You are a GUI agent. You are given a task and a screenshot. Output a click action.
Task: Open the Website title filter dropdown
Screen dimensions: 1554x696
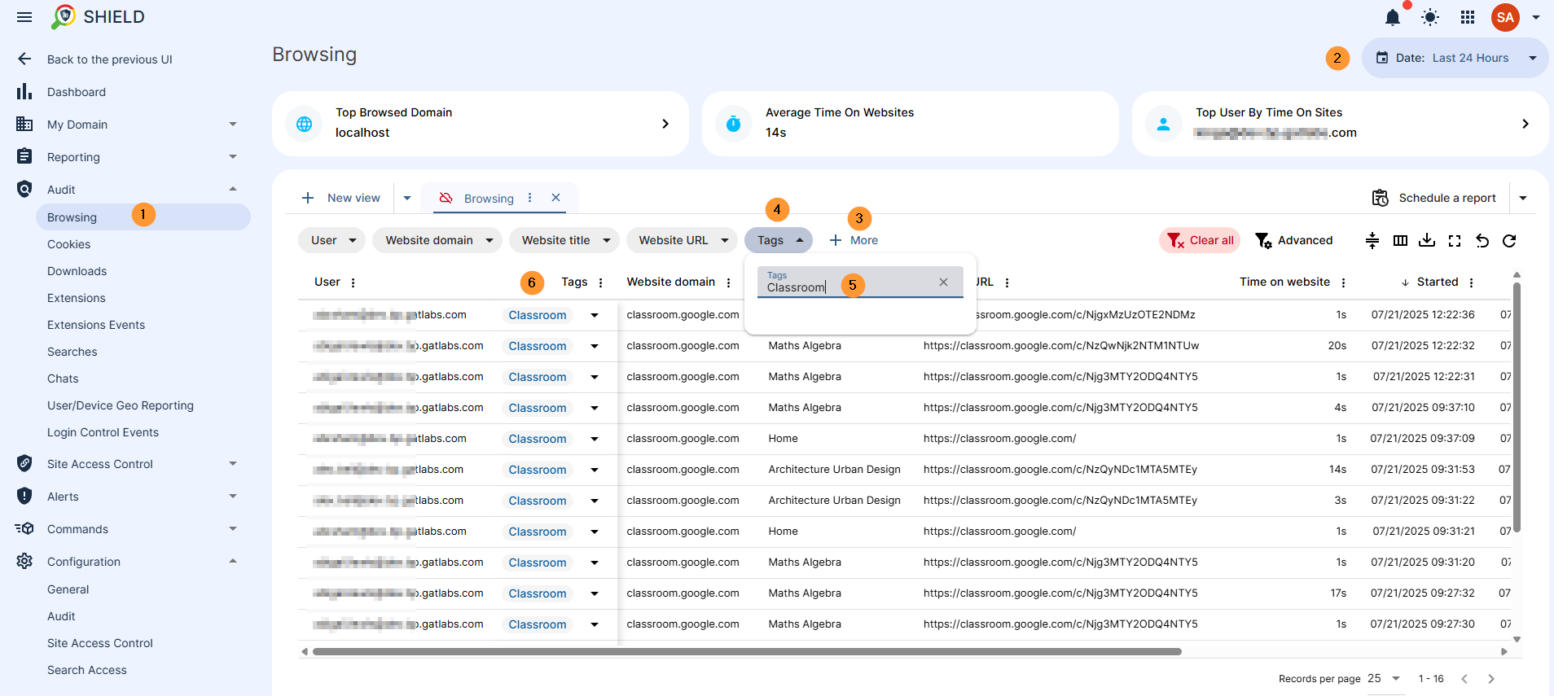[564, 240]
